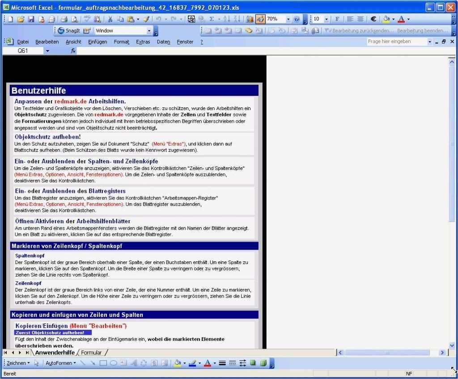Run the spell checker
458x379 pixels.
pos(88,19)
